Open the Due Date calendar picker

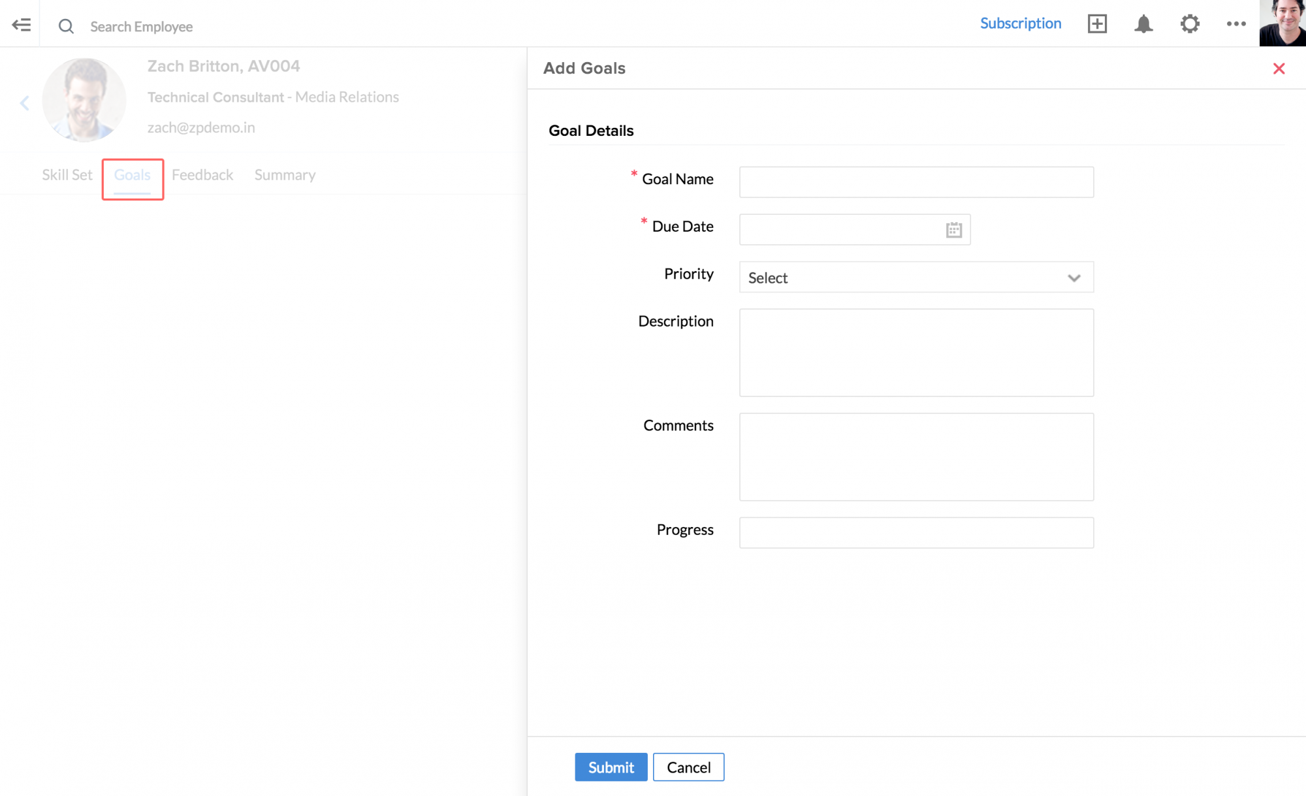click(x=953, y=230)
